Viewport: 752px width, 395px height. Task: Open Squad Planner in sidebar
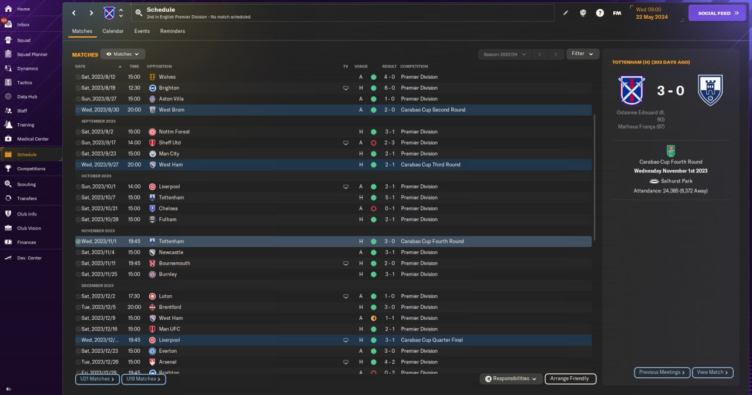[x=32, y=55]
